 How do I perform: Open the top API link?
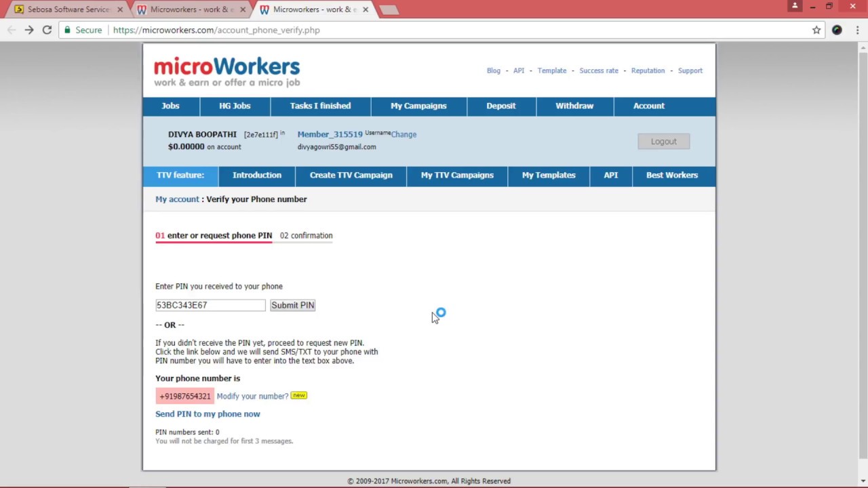(x=519, y=70)
